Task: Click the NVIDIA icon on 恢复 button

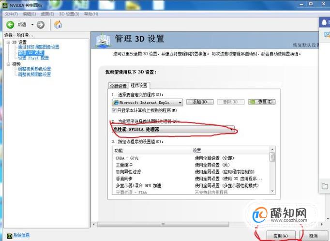Action: tap(252, 102)
